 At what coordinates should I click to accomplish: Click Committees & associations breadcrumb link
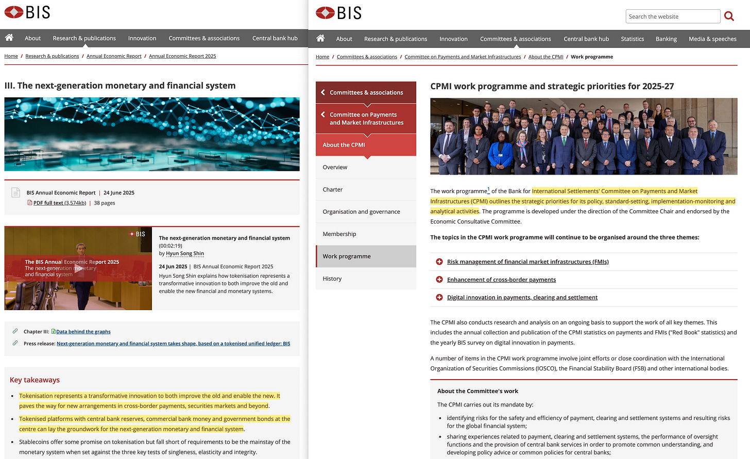[x=367, y=57]
